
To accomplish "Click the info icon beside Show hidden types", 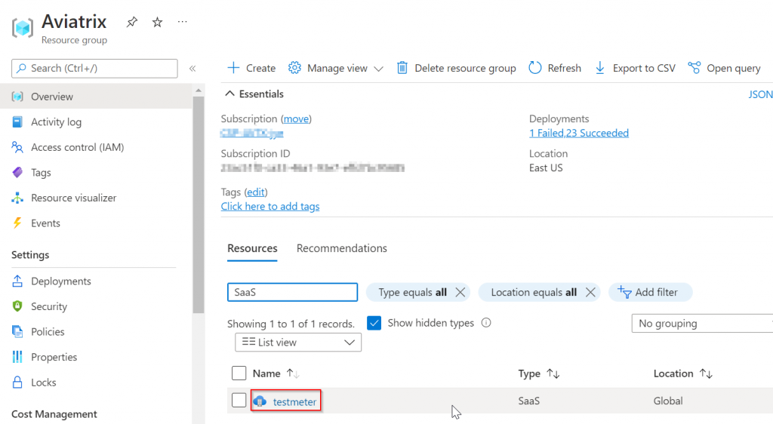I will point(486,323).
